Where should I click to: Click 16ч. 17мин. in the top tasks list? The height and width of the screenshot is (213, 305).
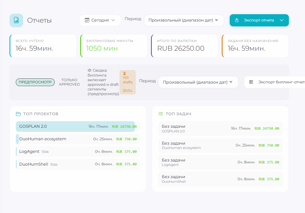pos(241,129)
